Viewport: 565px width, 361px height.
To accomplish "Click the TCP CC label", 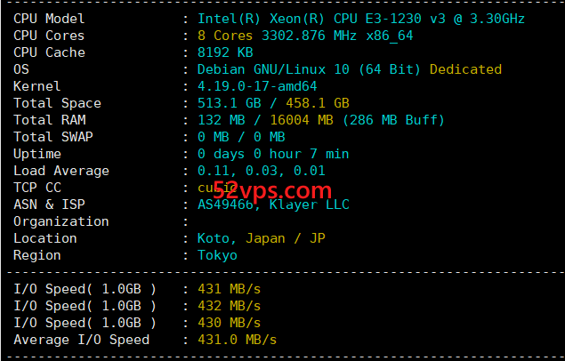I will pos(37,188).
